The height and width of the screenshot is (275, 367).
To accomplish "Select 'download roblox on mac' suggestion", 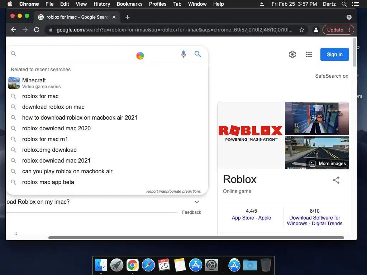I will 107,107.
